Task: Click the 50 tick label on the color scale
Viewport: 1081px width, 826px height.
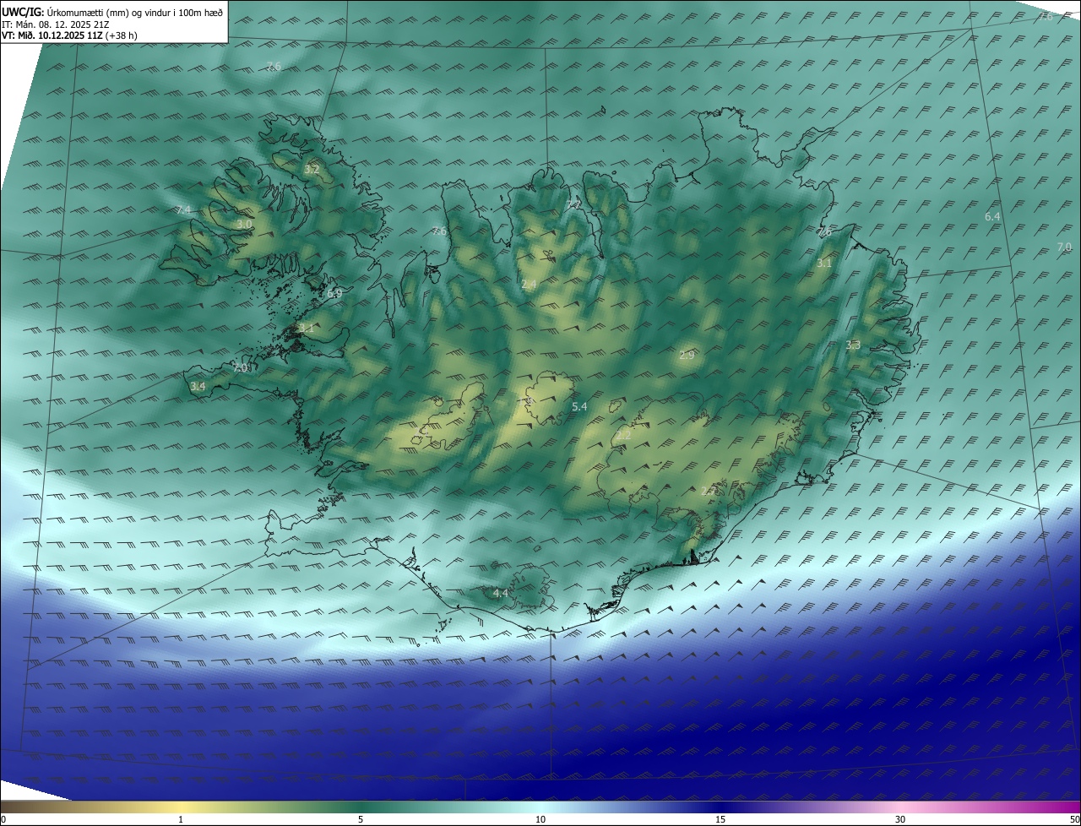Action: click(1074, 819)
